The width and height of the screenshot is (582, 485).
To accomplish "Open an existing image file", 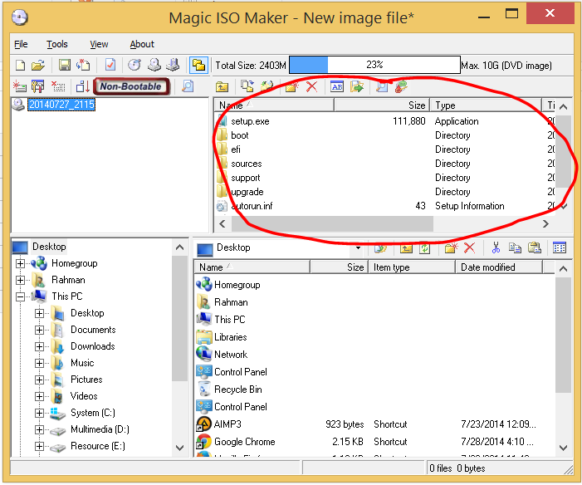I will 38,66.
